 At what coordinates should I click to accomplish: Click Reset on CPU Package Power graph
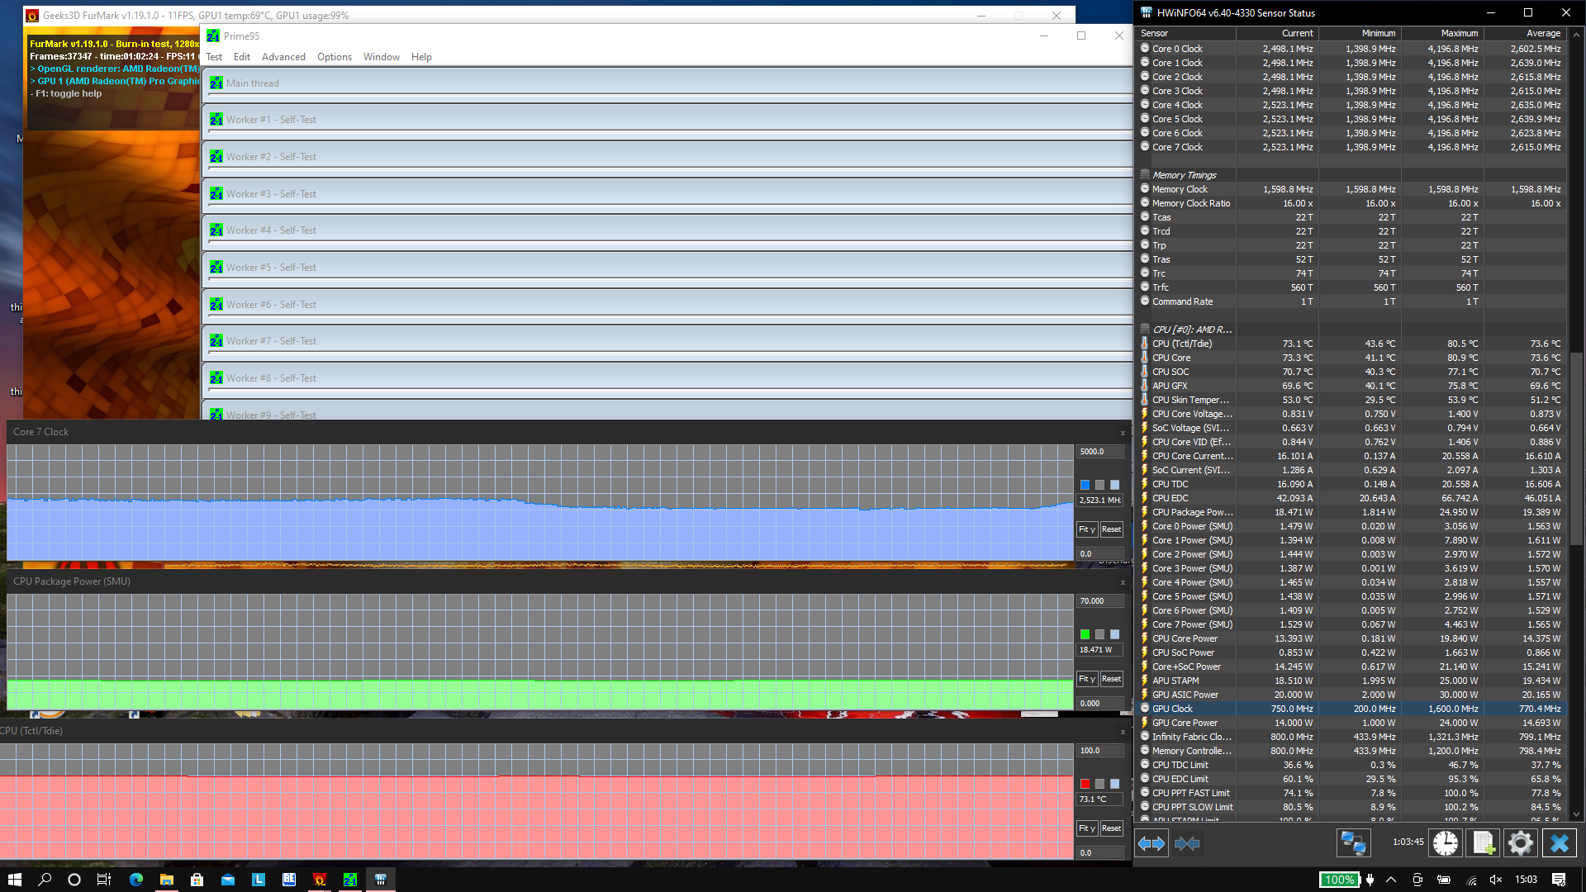pyautogui.click(x=1111, y=679)
